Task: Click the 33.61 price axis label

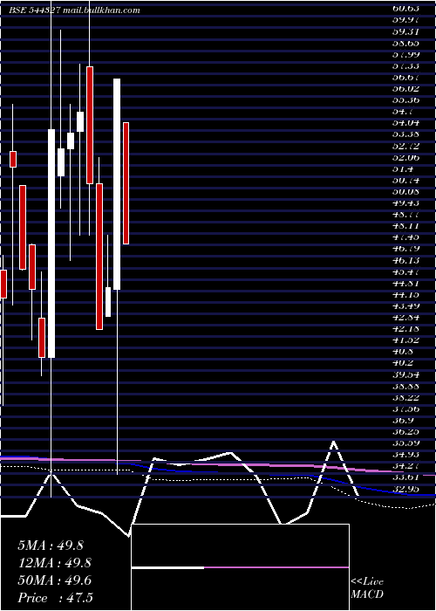Action: [406, 477]
